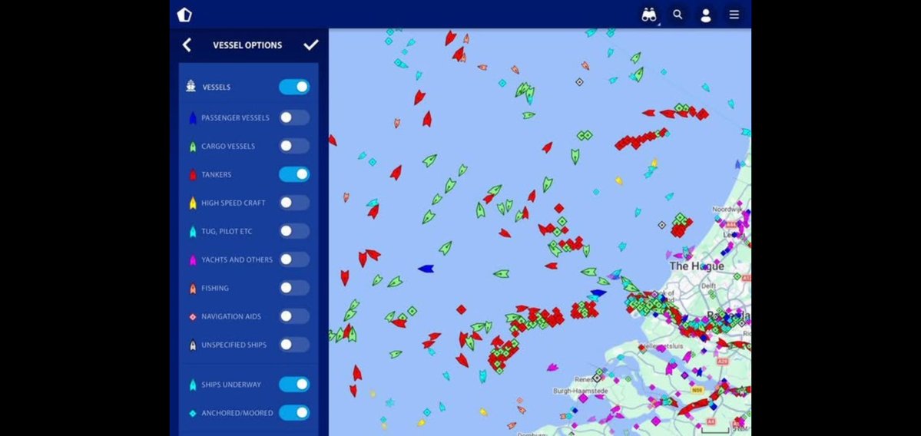Select the blue passenger ship on open sea
This screenshot has height=436, width=921.
coord(426,269)
